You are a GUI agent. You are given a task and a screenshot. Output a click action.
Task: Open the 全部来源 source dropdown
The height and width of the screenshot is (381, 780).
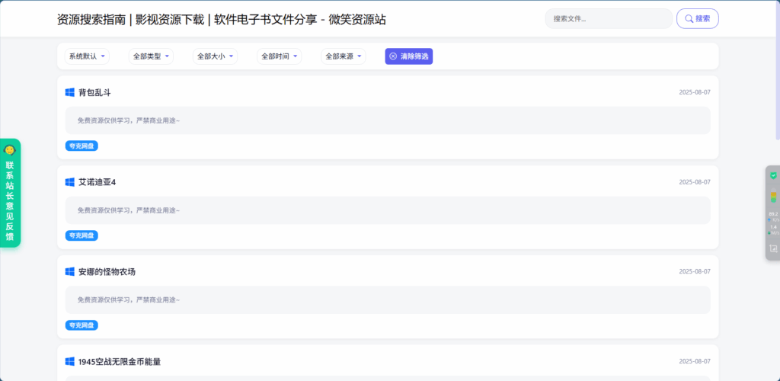coord(344,56)
